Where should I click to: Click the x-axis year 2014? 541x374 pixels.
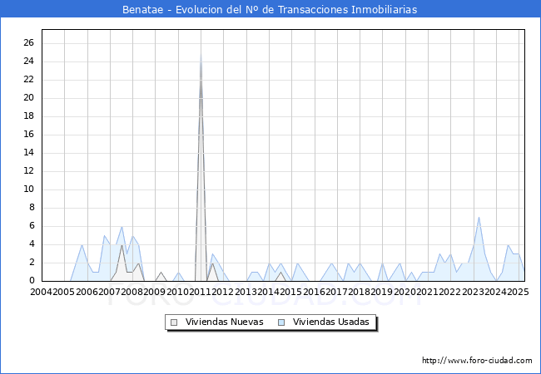269,292
